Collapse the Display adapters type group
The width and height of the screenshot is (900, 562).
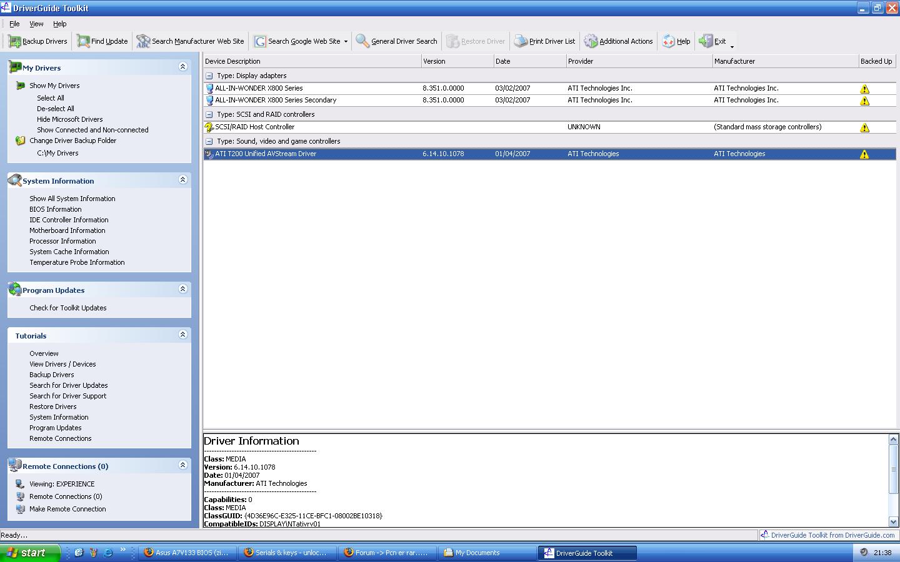[209, 76]
